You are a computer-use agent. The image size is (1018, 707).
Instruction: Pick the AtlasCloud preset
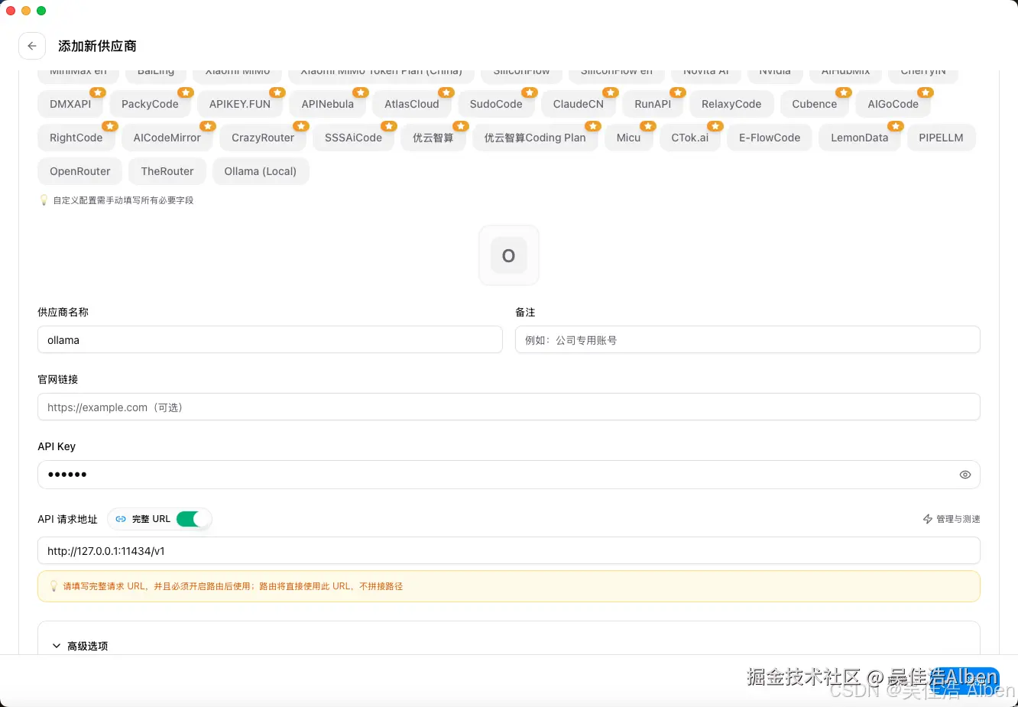pos(412,104)
